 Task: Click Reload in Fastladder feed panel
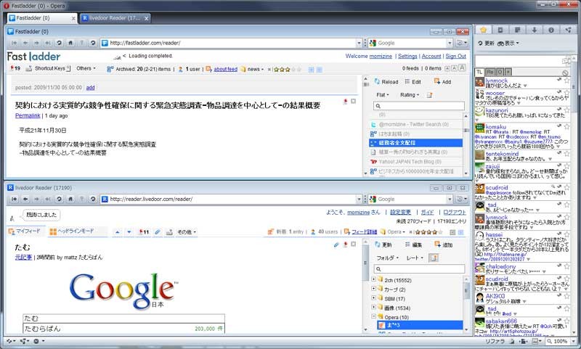[386, 82]
